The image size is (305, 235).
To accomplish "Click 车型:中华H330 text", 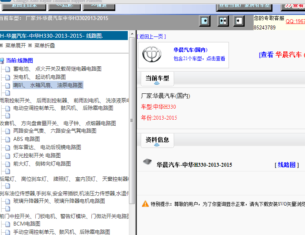I will coord(158,107).
